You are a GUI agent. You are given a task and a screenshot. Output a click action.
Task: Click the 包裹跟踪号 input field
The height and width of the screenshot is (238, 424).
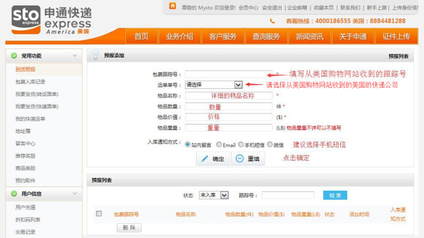(229, 74)
